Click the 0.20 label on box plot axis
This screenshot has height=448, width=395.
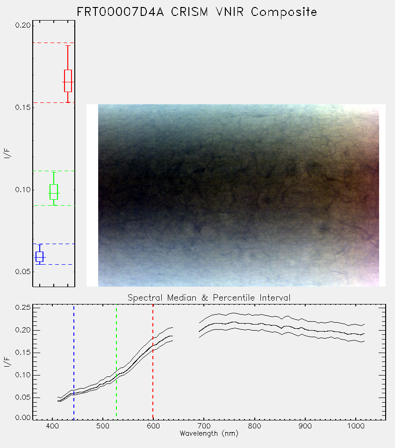(x=23, y=25)
